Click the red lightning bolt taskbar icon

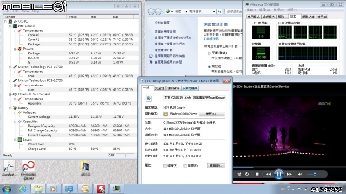click(101, 189)
